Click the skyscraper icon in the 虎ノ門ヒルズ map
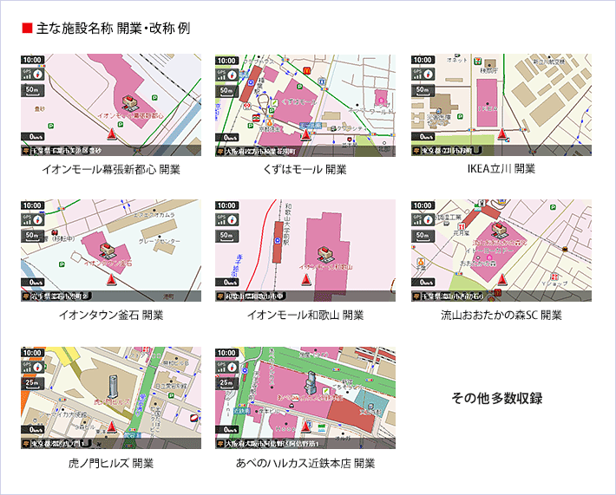The height and width of the screenshot is (495, 616). pyautogui.click(x=113, y=387)
